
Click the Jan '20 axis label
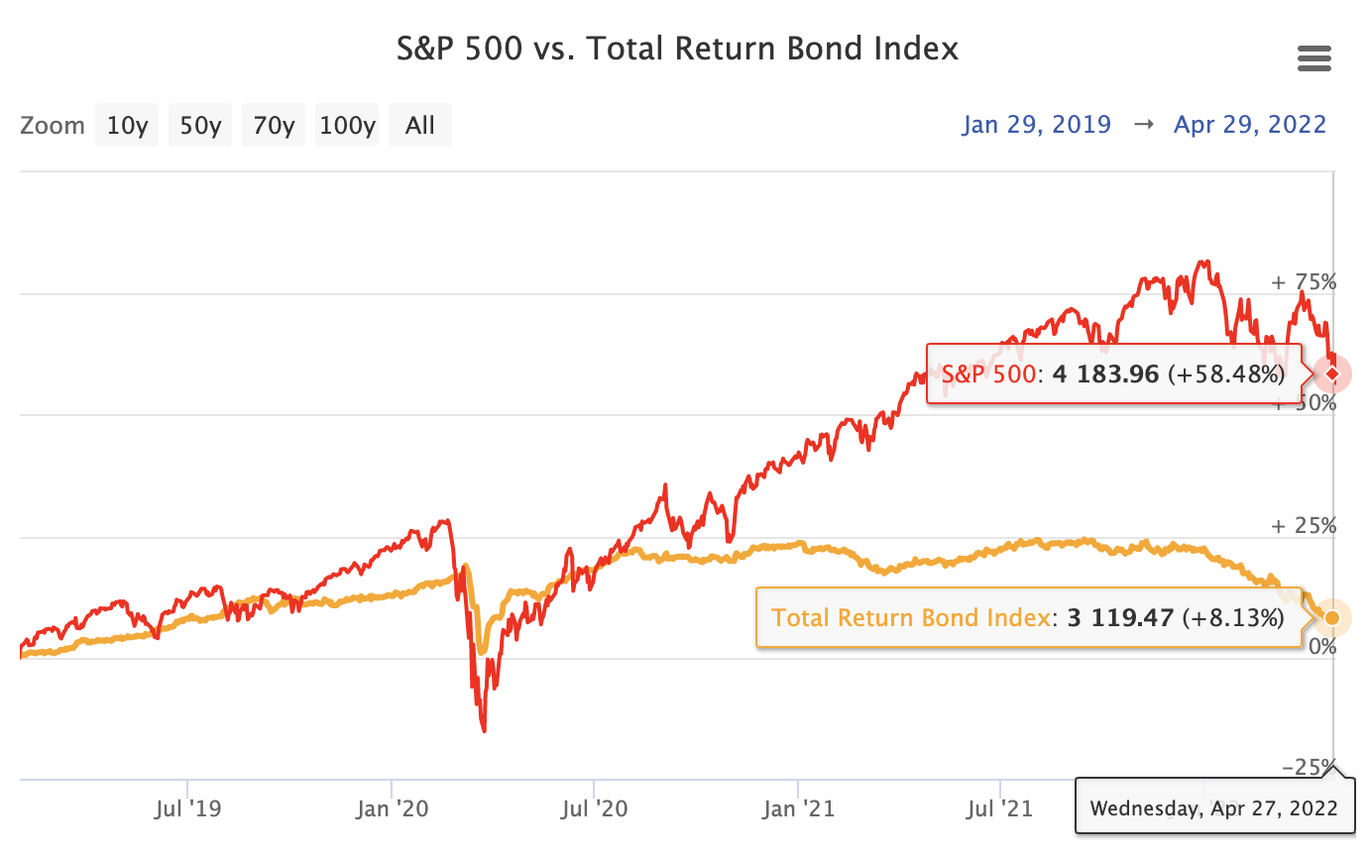coord(393,809)
